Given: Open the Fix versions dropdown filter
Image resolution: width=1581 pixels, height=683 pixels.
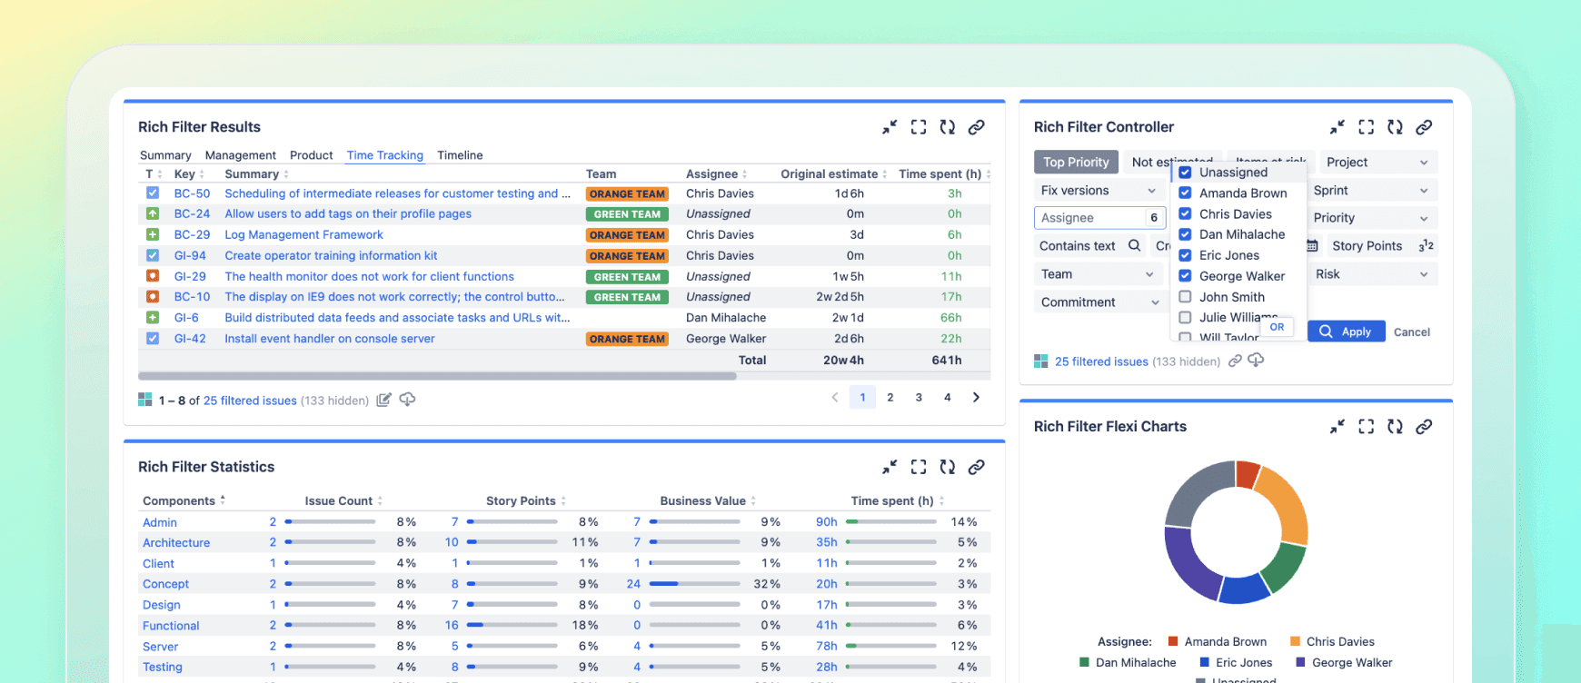Looking at the screenshot, I should tap(1099, 191).
